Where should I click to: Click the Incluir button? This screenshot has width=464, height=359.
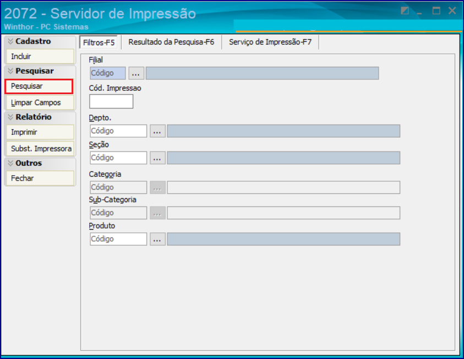(x=40, y=56)
